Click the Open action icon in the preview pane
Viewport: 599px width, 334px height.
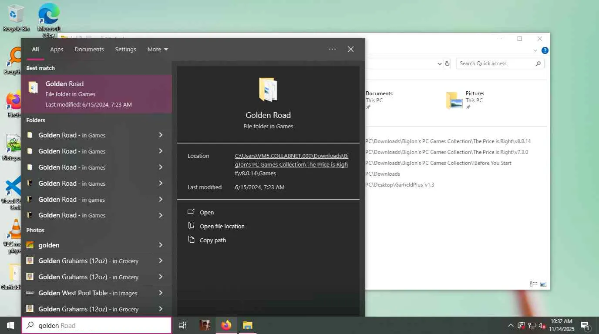point(191,212)
